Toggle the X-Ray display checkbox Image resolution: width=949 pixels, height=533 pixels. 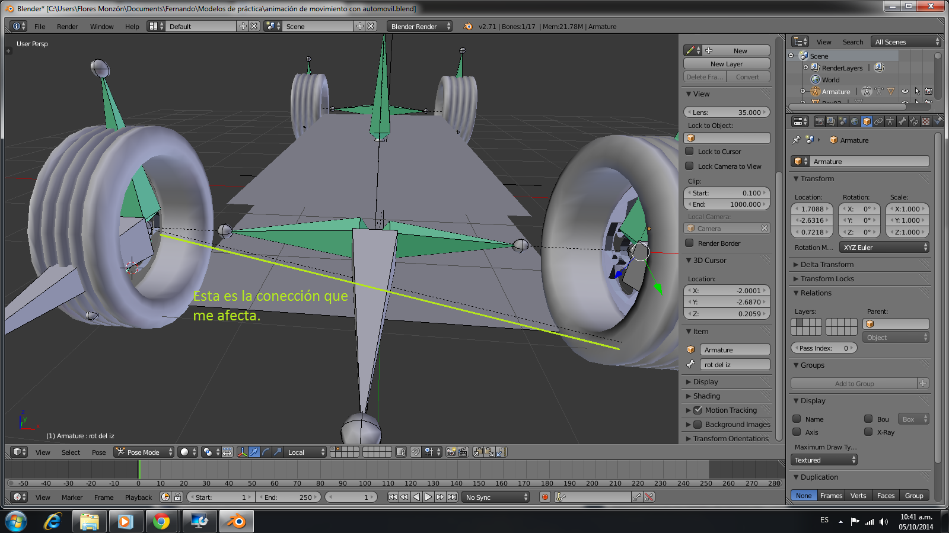coord(868,432)
